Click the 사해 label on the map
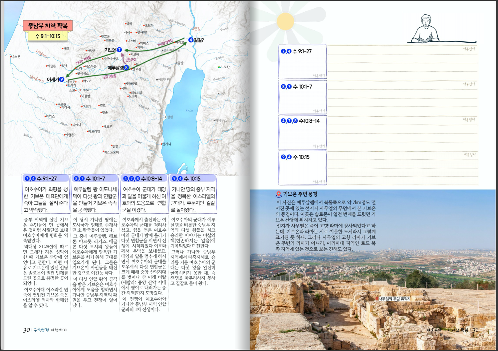This screenshot has height=351, width=498. pyautogui.click(x=189, y=110)
